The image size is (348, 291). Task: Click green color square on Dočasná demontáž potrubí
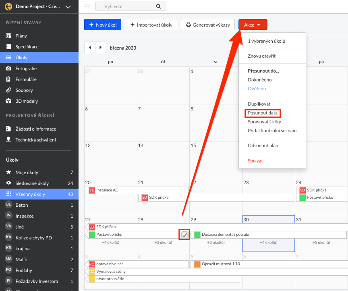(x=197, y=235)
